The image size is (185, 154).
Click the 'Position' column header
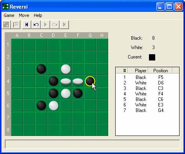pos(161,71)
